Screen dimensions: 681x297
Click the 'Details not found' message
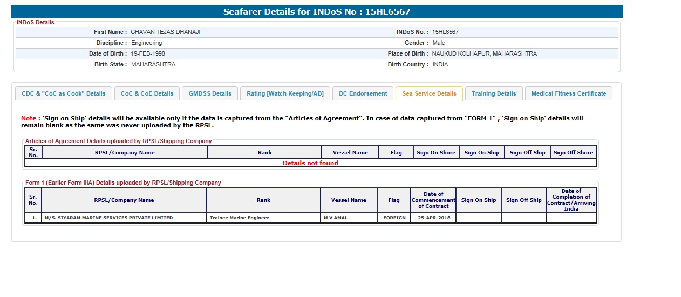click(310, 163)
